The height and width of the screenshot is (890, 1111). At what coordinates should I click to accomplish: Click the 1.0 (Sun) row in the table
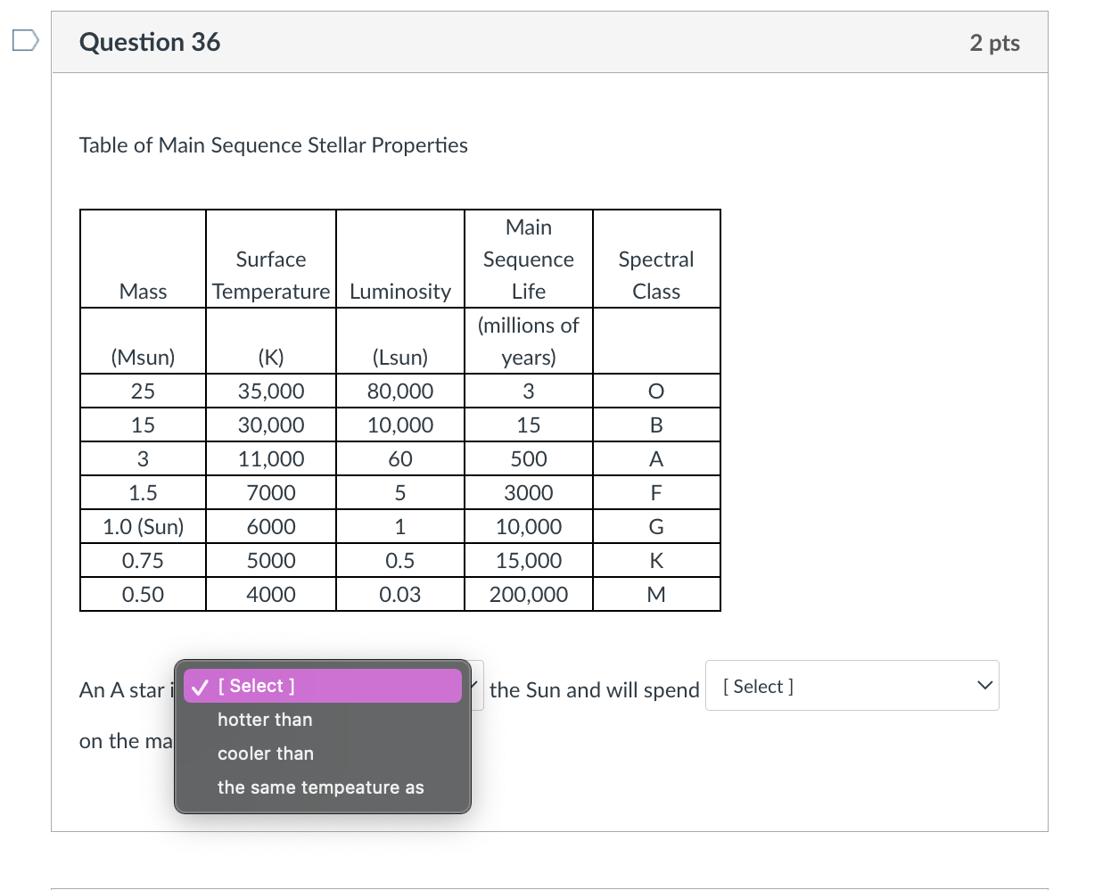(x=143, y=526)
